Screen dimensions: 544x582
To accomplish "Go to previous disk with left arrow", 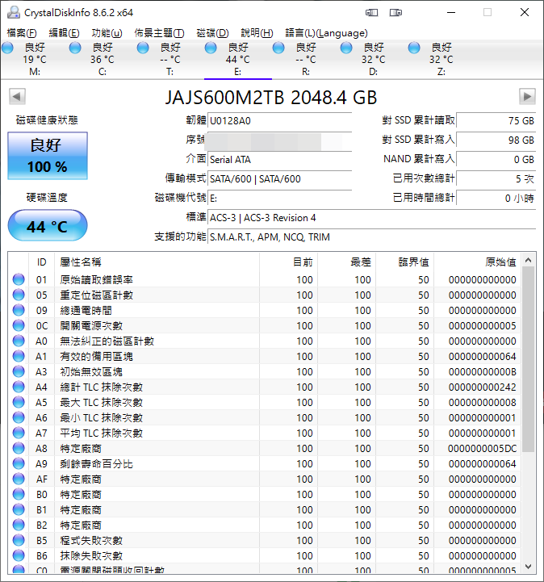I will (x=17, y=97).
